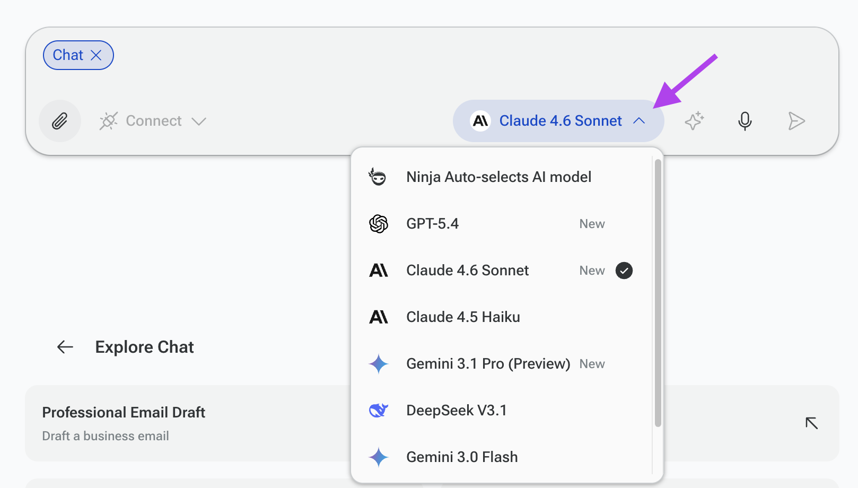Choose GPT-5.4 from the model list

tap(501, 224)
